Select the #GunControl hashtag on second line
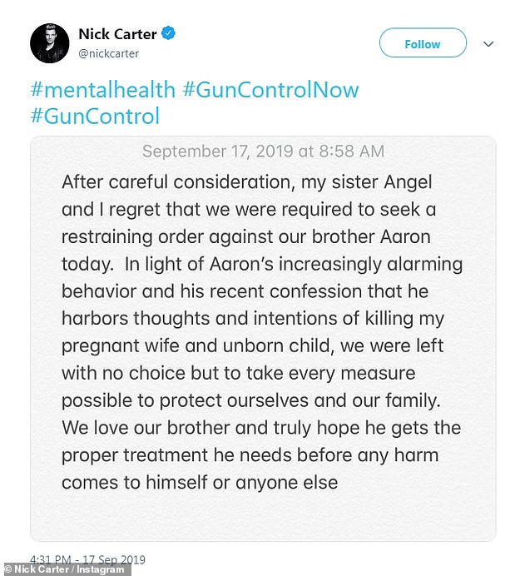Screen dimensions: 525x576 95,115
